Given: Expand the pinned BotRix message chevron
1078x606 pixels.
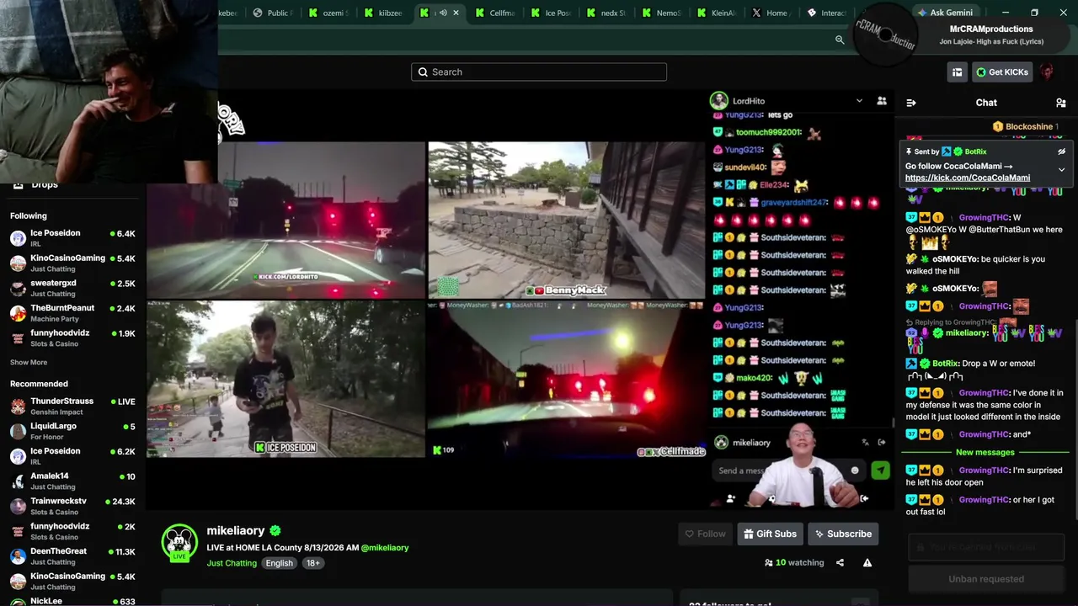Looking at the screenshot, I should [x=1061, y=169].
